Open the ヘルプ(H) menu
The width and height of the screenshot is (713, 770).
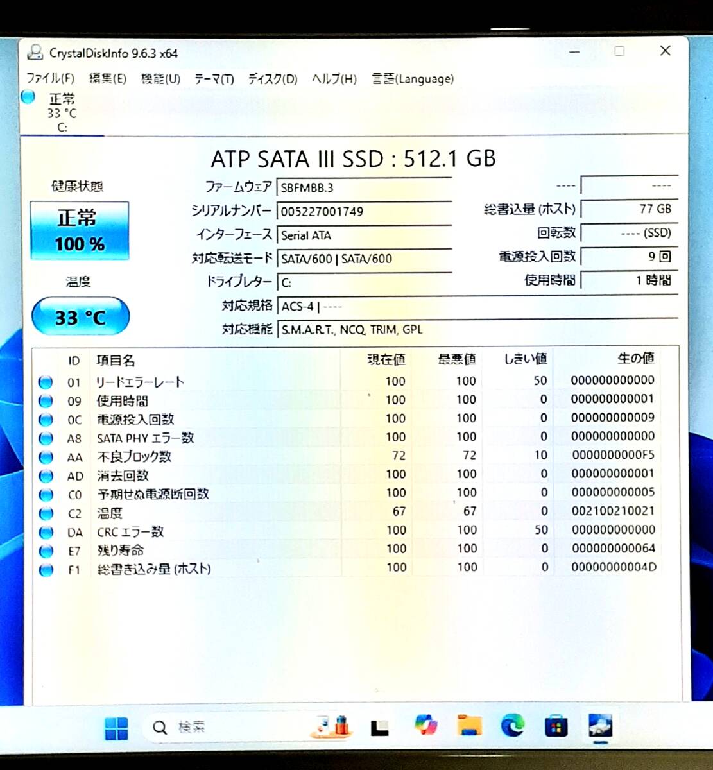click(334, 79)
